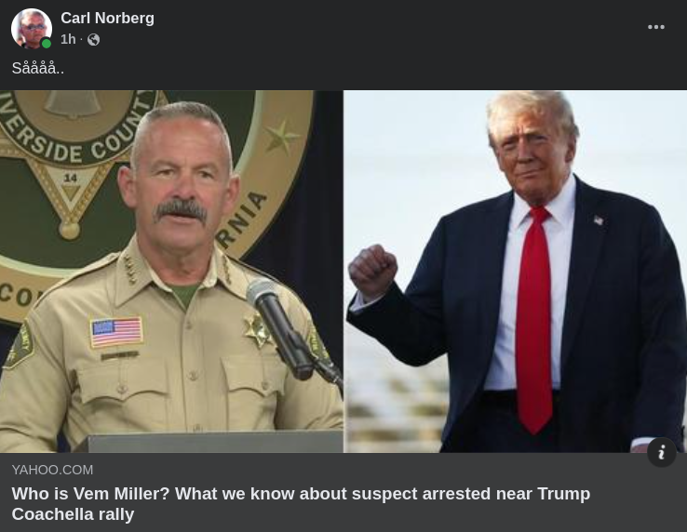Click the globe public audience icon

(93, 40)
